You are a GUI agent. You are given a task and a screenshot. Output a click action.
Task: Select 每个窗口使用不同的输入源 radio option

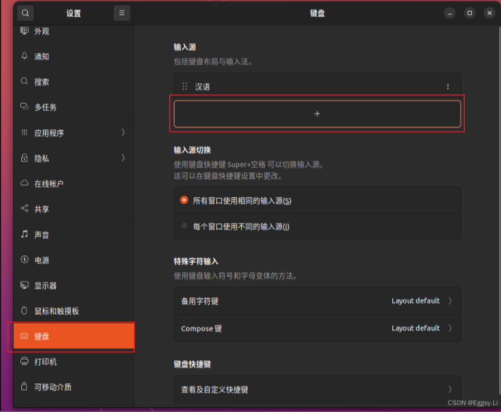point(184,226)
